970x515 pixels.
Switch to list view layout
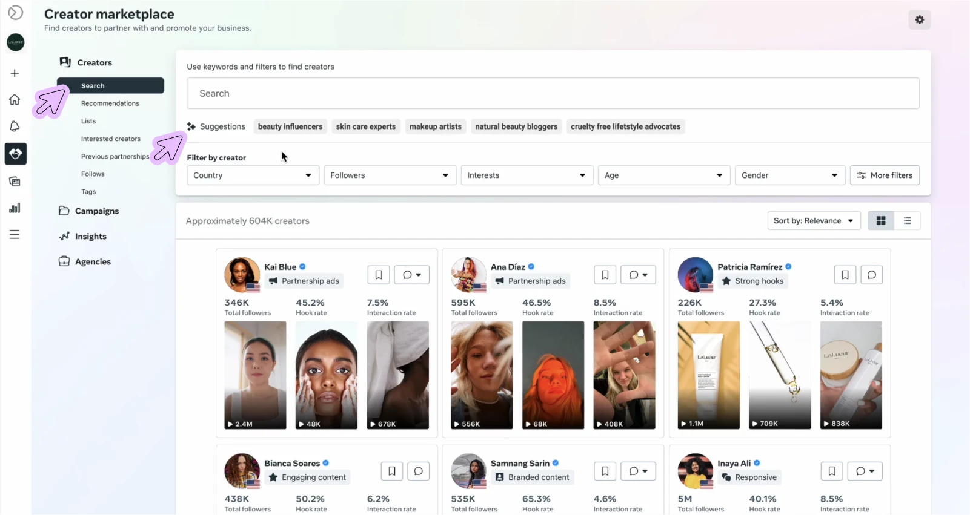point(907,221)
